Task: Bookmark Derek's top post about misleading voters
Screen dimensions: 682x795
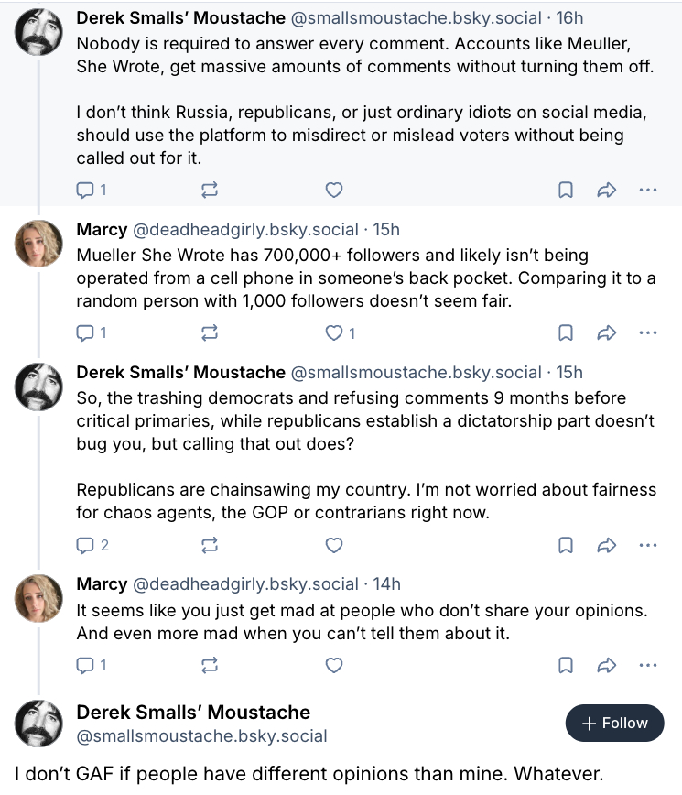Action: 566,191
